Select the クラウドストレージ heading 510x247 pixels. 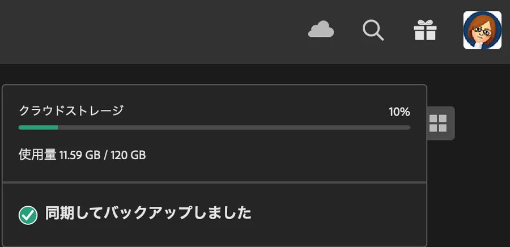(x=71, y=110)
